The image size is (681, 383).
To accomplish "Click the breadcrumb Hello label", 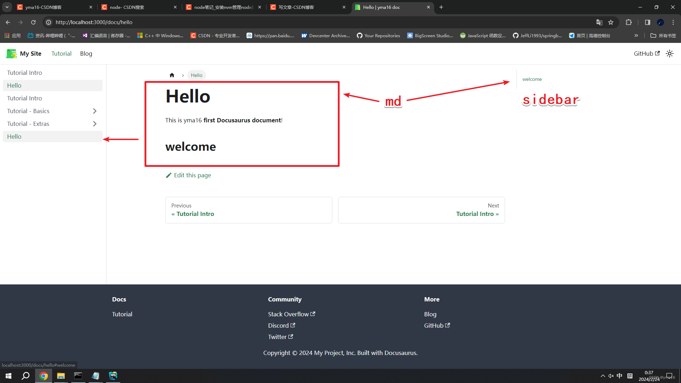I will (196, 75).
